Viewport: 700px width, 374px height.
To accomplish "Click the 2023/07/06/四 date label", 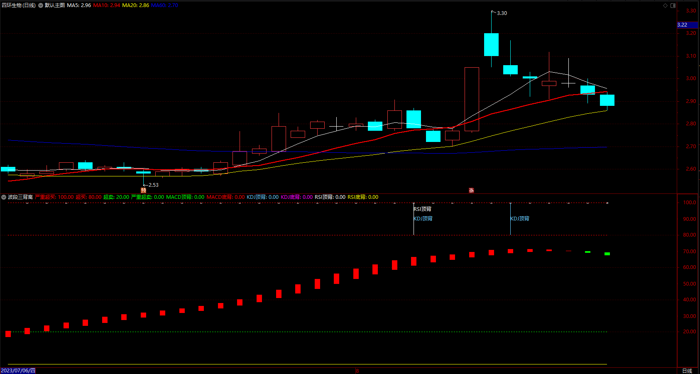I will pos(18,371).
